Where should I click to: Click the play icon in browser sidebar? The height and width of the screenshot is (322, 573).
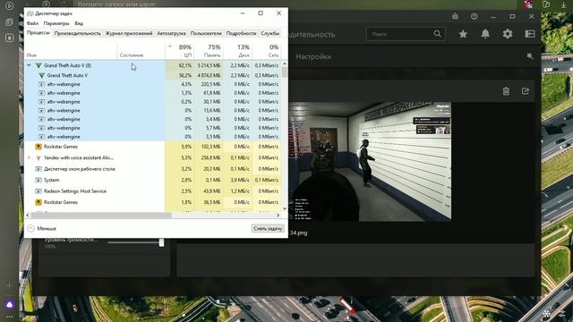point(10,6)
